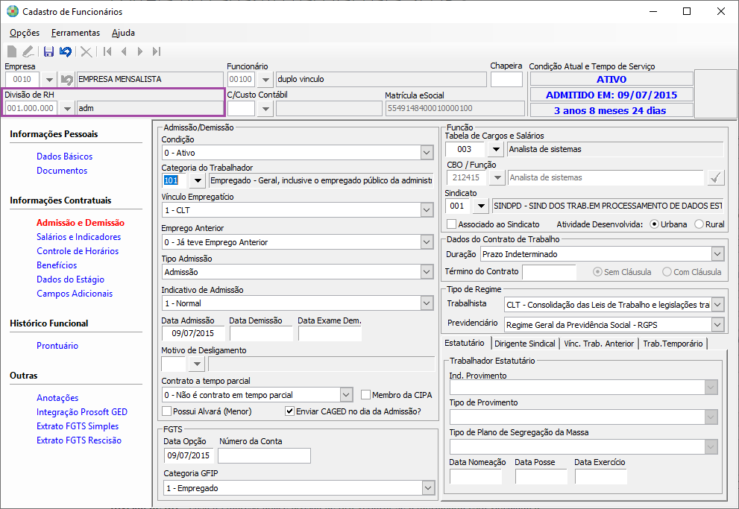Expand the Categoria GFIP combo box
This screenshot has height=509, width=739.
tap(428, 488)
